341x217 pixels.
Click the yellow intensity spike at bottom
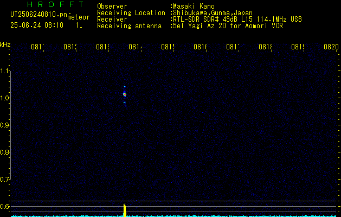coord(125,210)
